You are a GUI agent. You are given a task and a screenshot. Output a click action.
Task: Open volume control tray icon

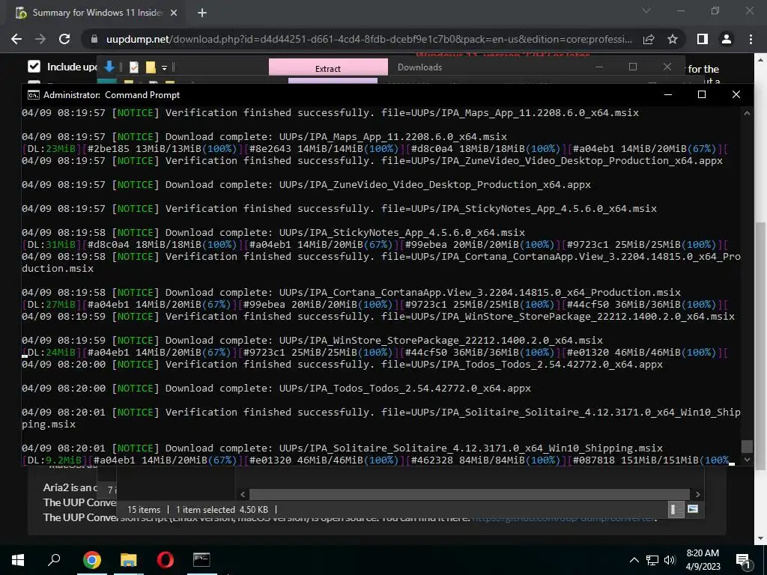pos(670,560)
